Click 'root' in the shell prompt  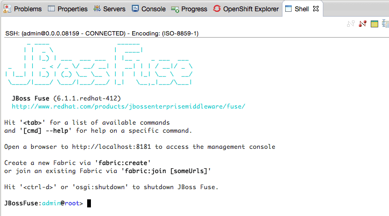72,203
